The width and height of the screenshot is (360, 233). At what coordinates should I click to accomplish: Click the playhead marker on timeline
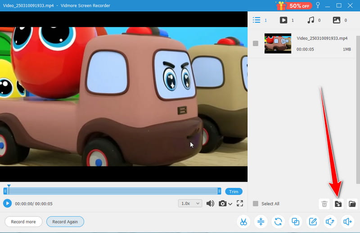tap(9, 186)
